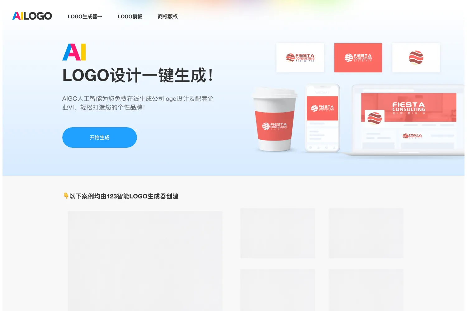Click the 开始生成 button
This screenshot has width=467, height=311.
point(100,137)
